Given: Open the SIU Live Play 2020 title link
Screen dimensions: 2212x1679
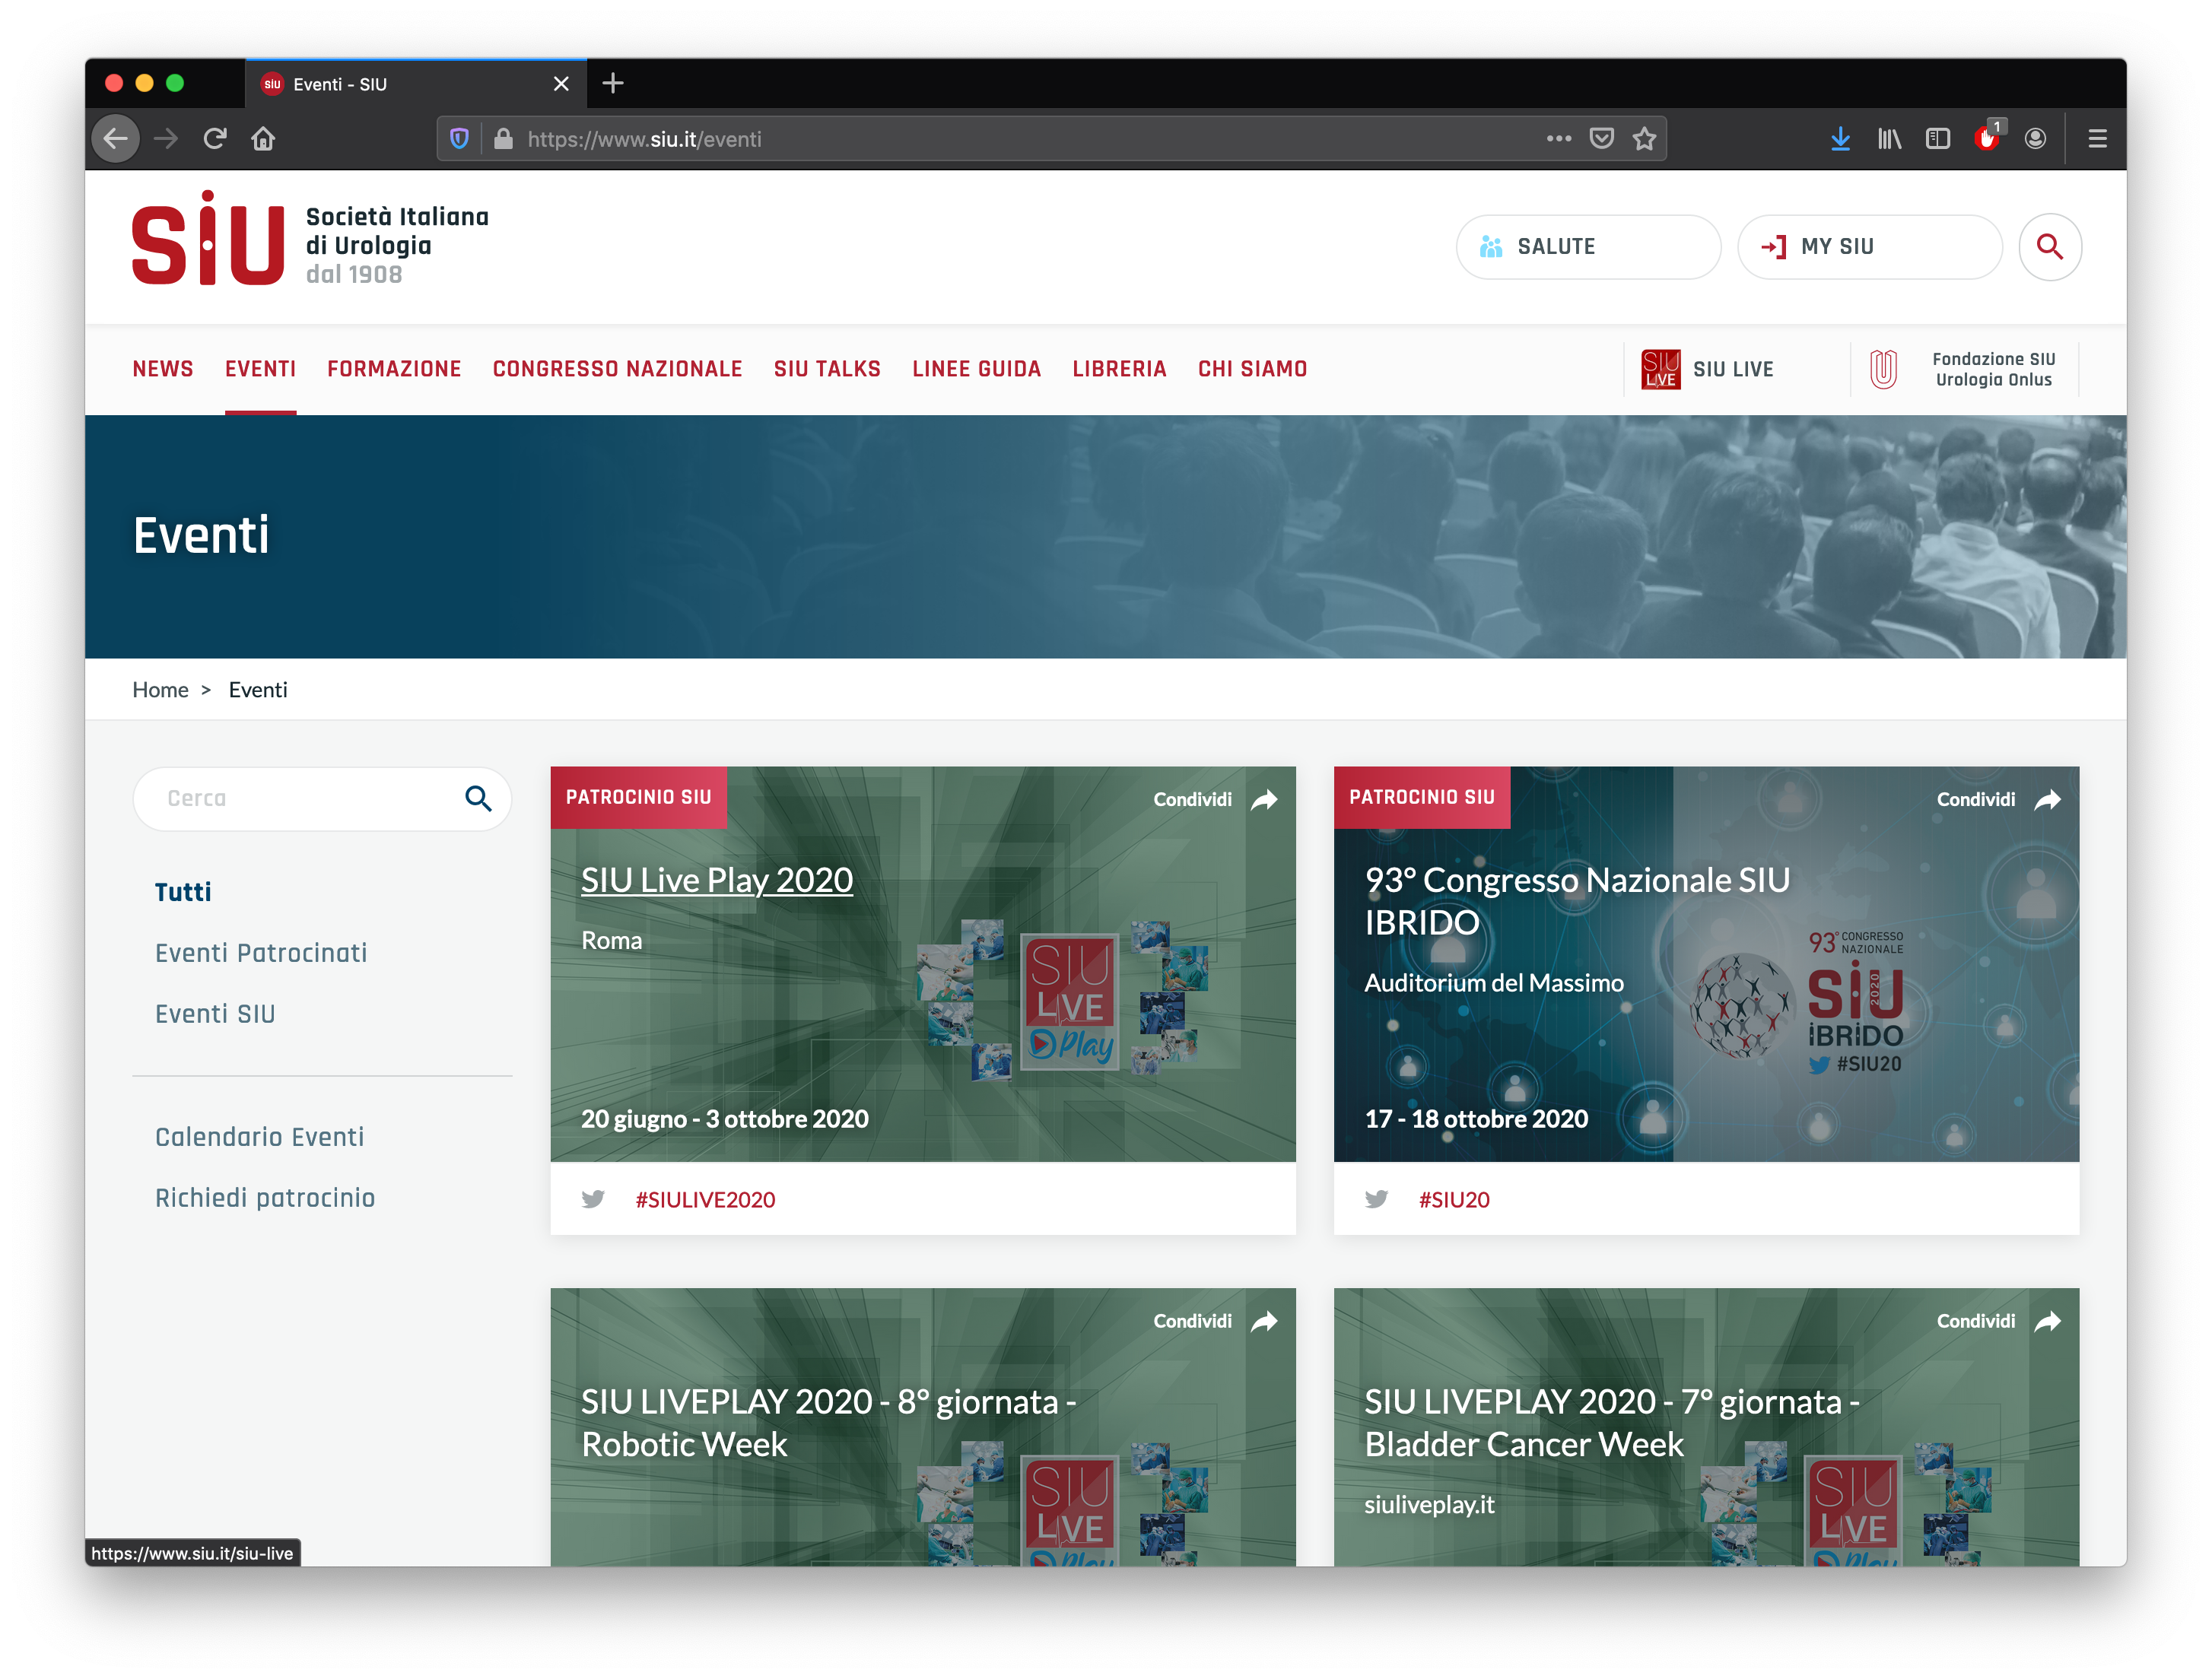Looking at the screenshot, I should click(717, 880).
